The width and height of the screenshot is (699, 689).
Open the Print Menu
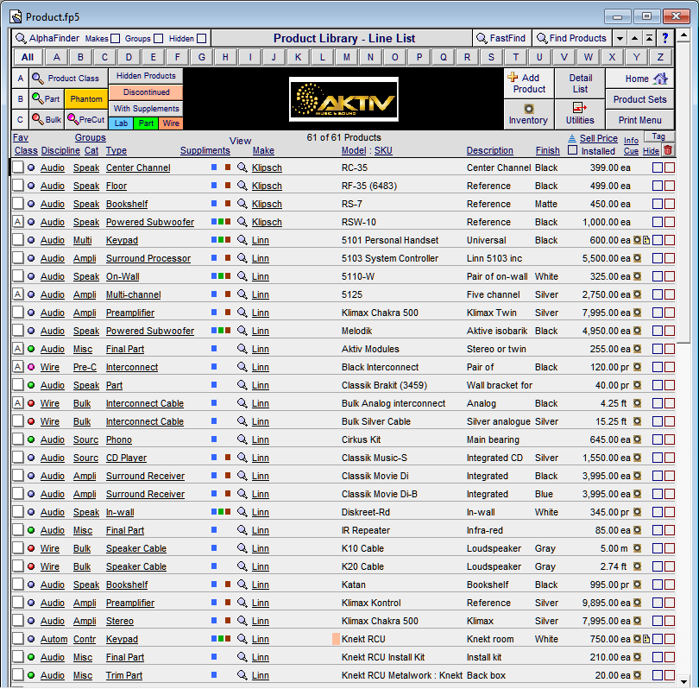(x=639, y=120)
